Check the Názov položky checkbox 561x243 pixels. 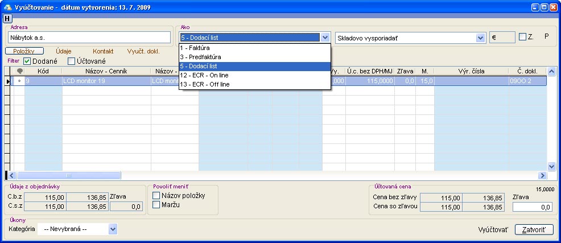[156, 196]
